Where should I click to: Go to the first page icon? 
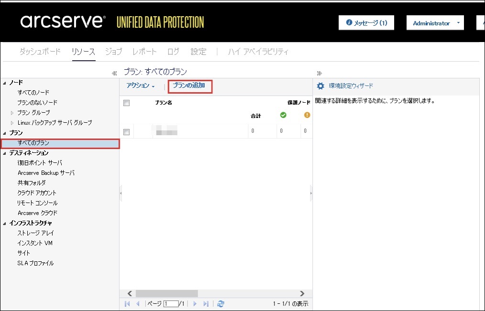coord(127,303)
